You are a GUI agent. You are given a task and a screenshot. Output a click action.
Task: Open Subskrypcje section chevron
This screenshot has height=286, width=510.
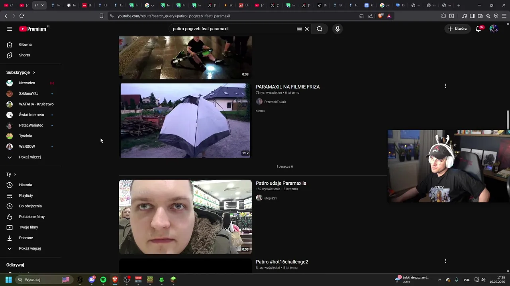point(34,73)
